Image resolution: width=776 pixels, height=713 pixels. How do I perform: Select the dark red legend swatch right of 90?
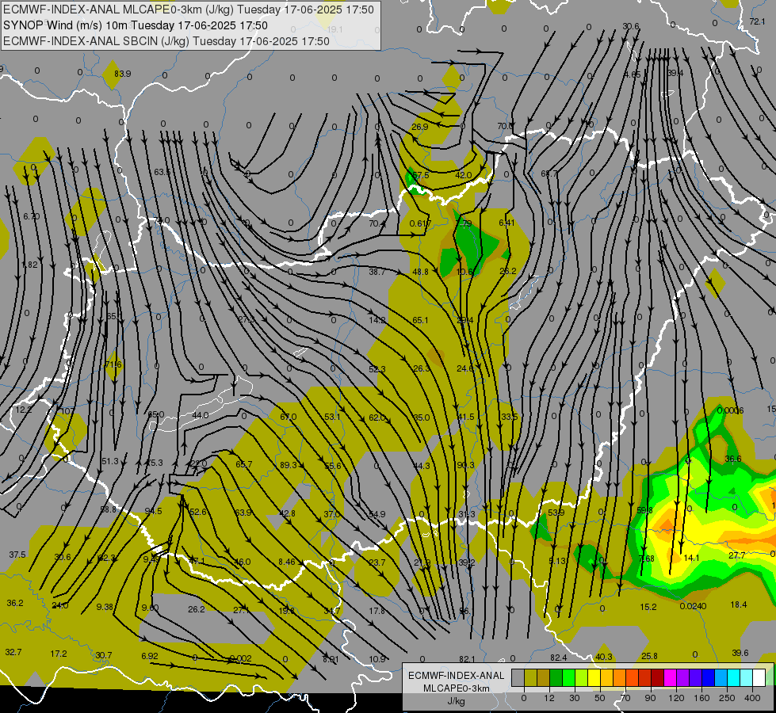tap(658, 677)
